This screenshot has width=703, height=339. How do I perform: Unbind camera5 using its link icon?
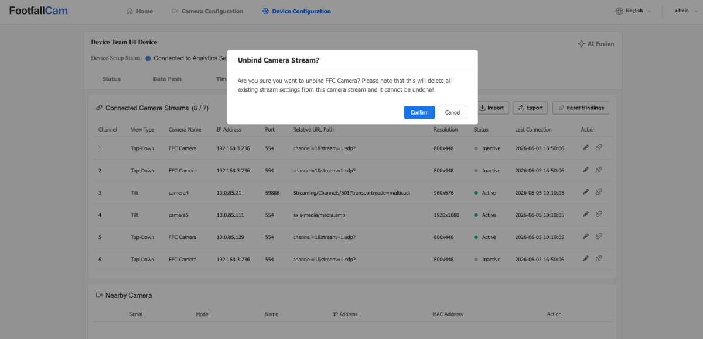tap(599, 215)
